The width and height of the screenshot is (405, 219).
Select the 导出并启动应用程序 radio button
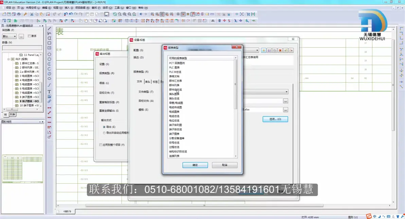(x=104, y=133)
